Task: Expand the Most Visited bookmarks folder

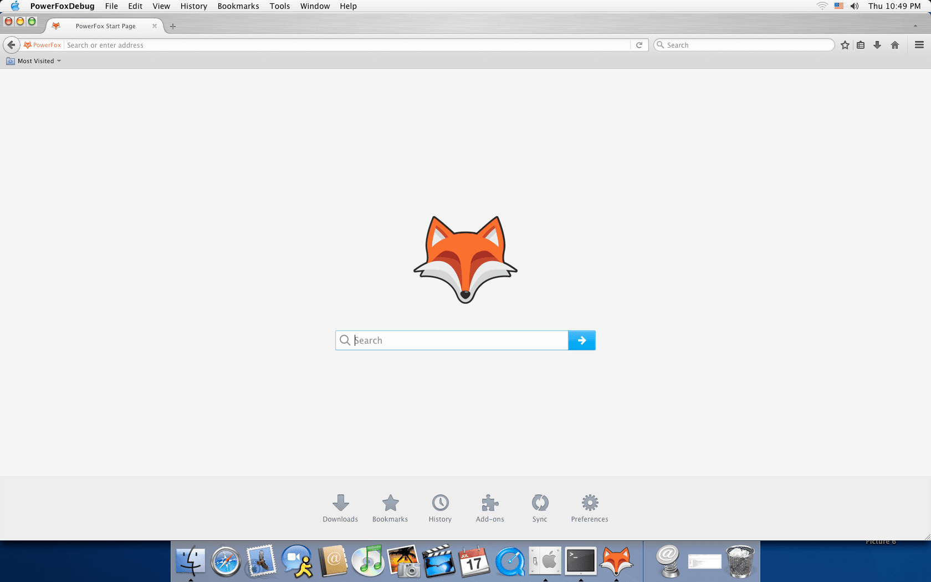Action: coord(34,61)
